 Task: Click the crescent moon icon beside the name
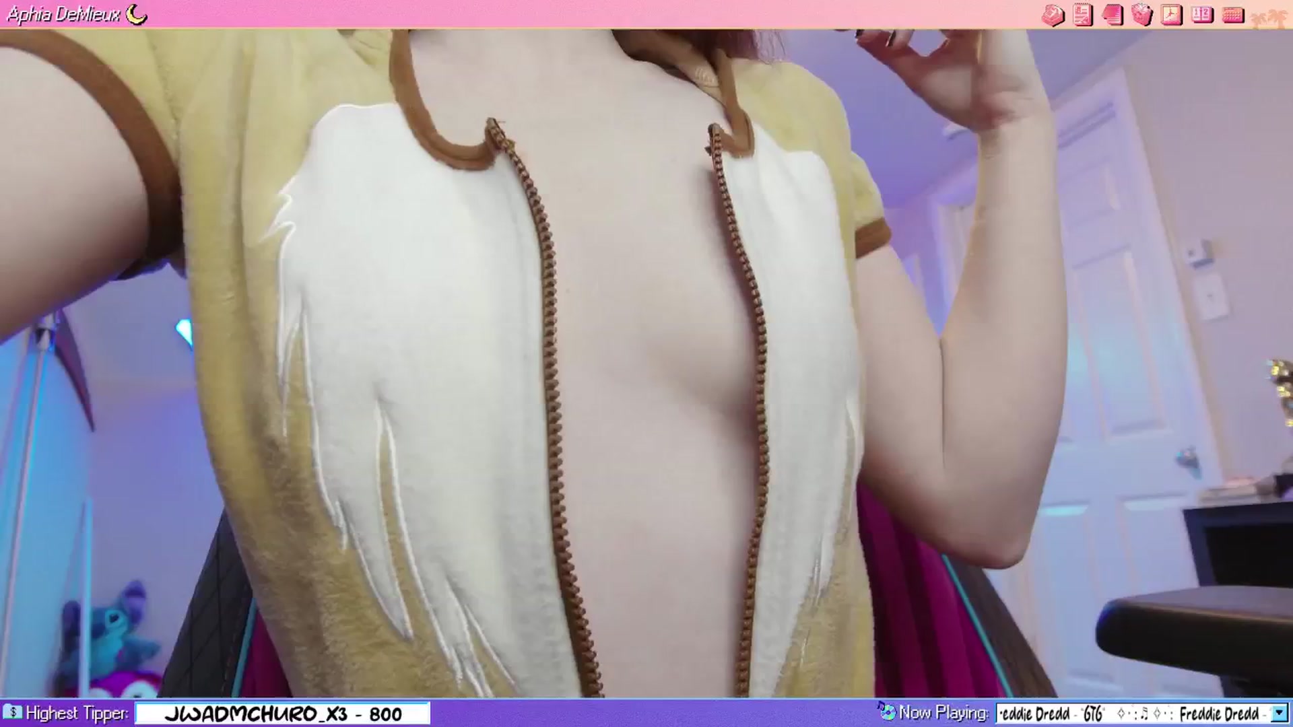pos(137,13)
